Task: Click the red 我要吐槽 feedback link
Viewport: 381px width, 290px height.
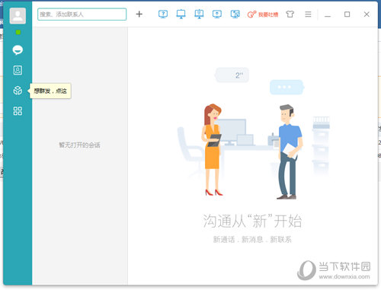Action: coord(263,14)
